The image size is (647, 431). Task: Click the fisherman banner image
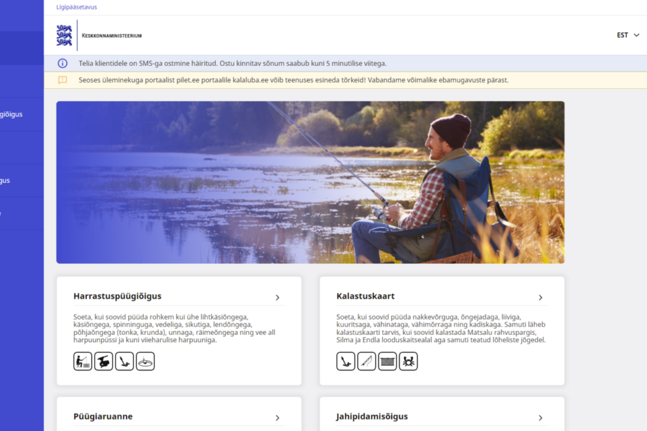tap(310, 182)
